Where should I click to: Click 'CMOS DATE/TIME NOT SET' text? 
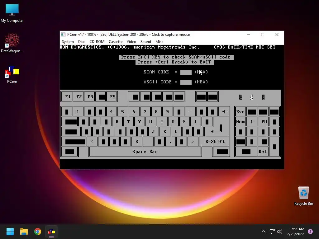click(x=245, y=47)
